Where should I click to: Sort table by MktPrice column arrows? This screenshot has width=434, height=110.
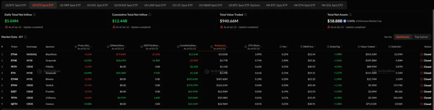point(315,47)
